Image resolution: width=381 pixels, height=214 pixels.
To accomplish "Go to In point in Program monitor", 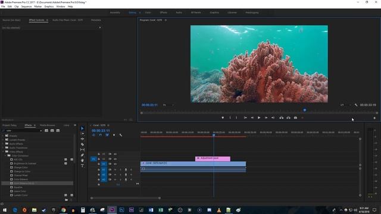I will pos(245,118).
